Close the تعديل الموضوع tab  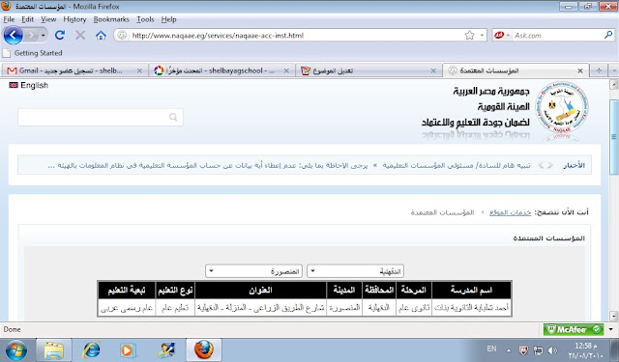pyautogui.click(x=433, y=70)
